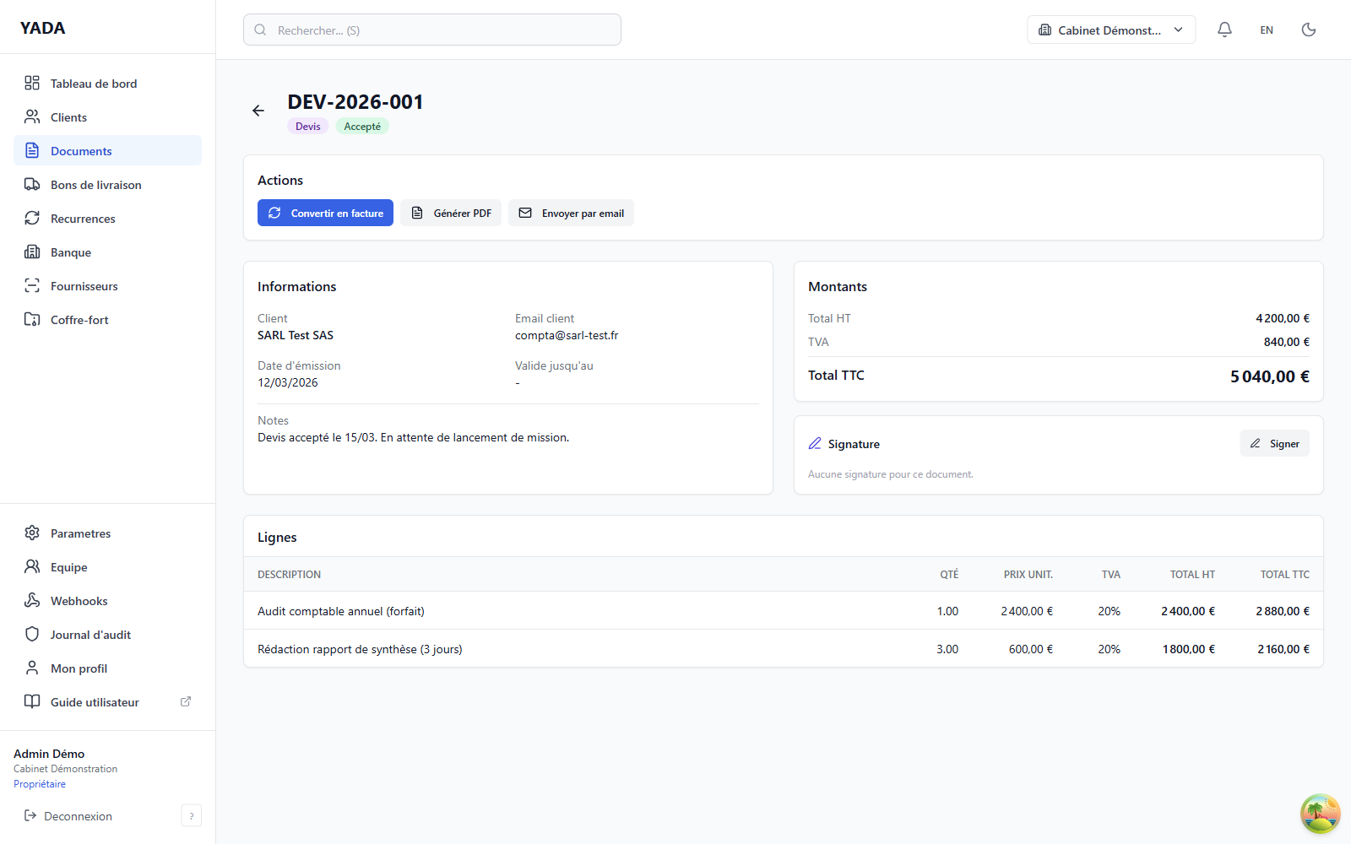Image resolution: width=1351 pixels, height=844 pixels.
Task: Open the Guide utilisateur external link
Action: pos(186,701)
